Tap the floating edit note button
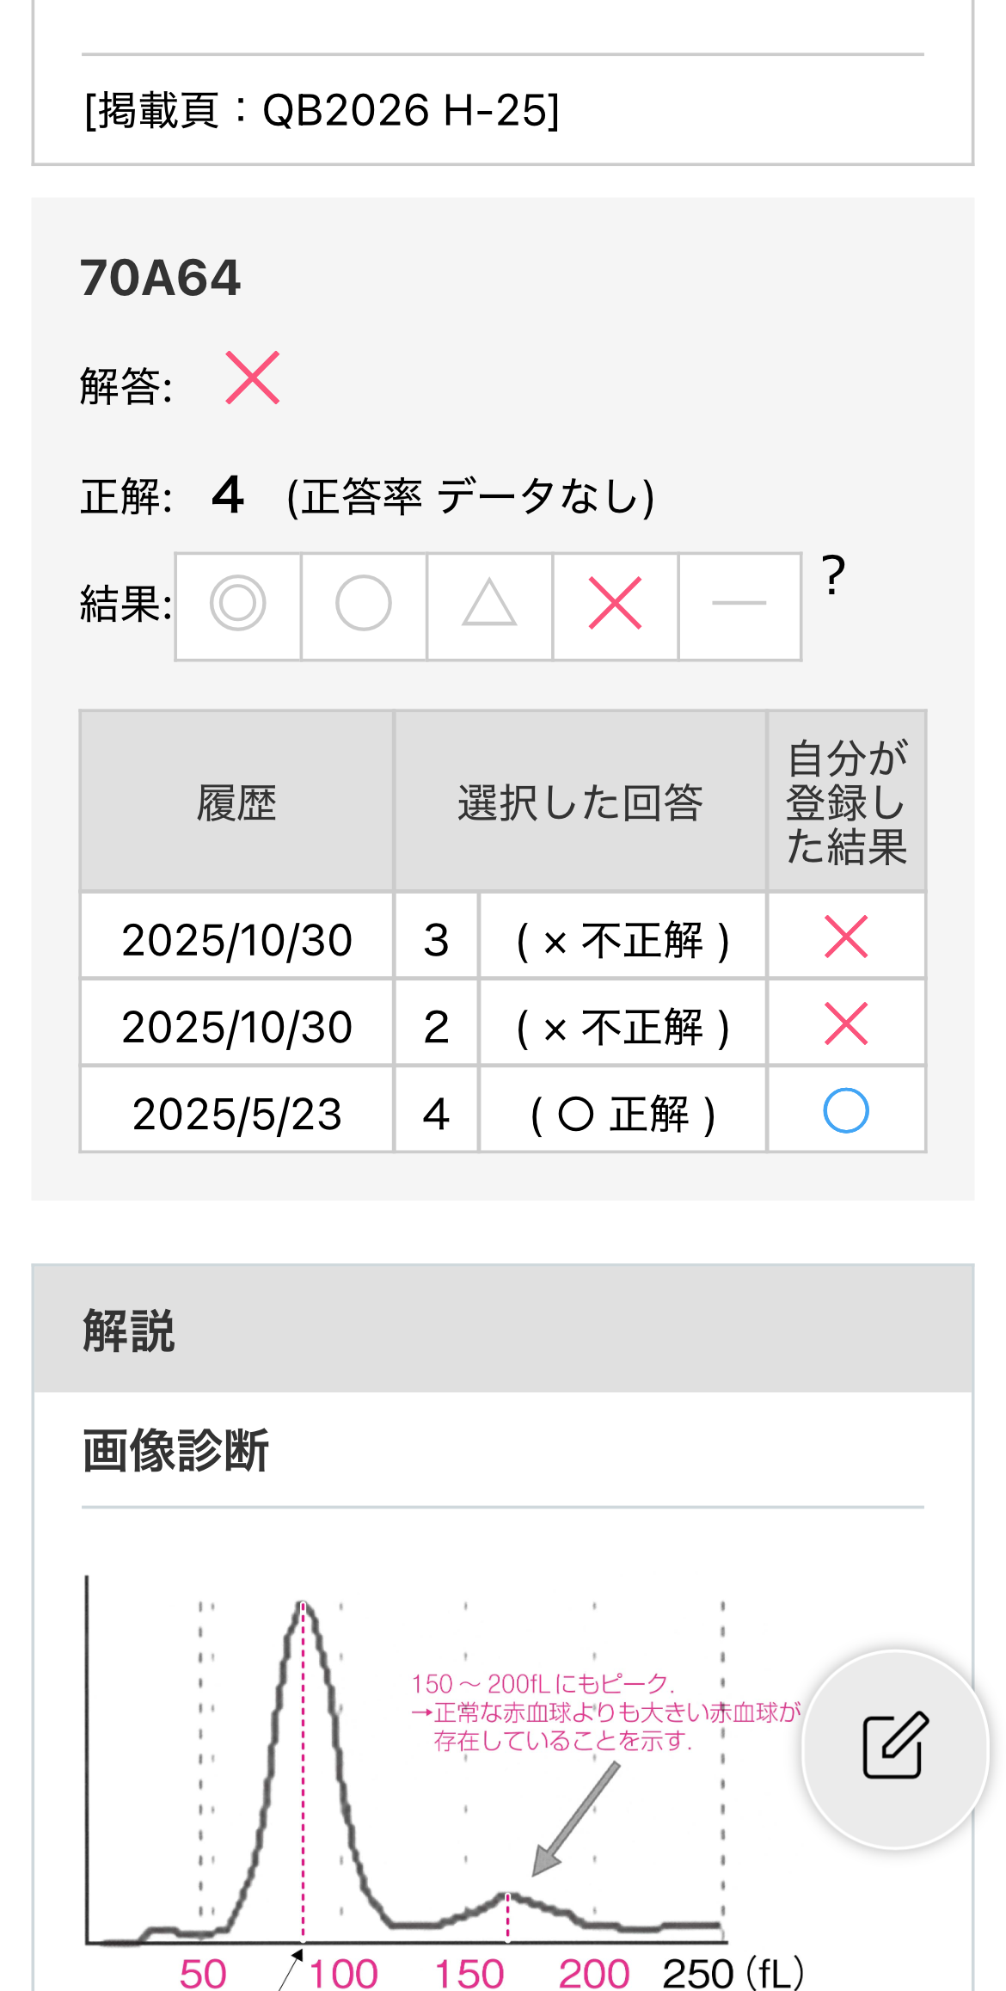 coord(895,1747)
